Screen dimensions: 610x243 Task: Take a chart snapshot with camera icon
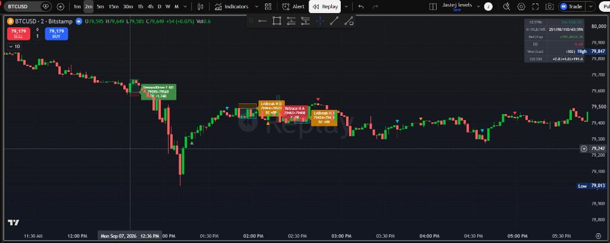coord(549,7)
